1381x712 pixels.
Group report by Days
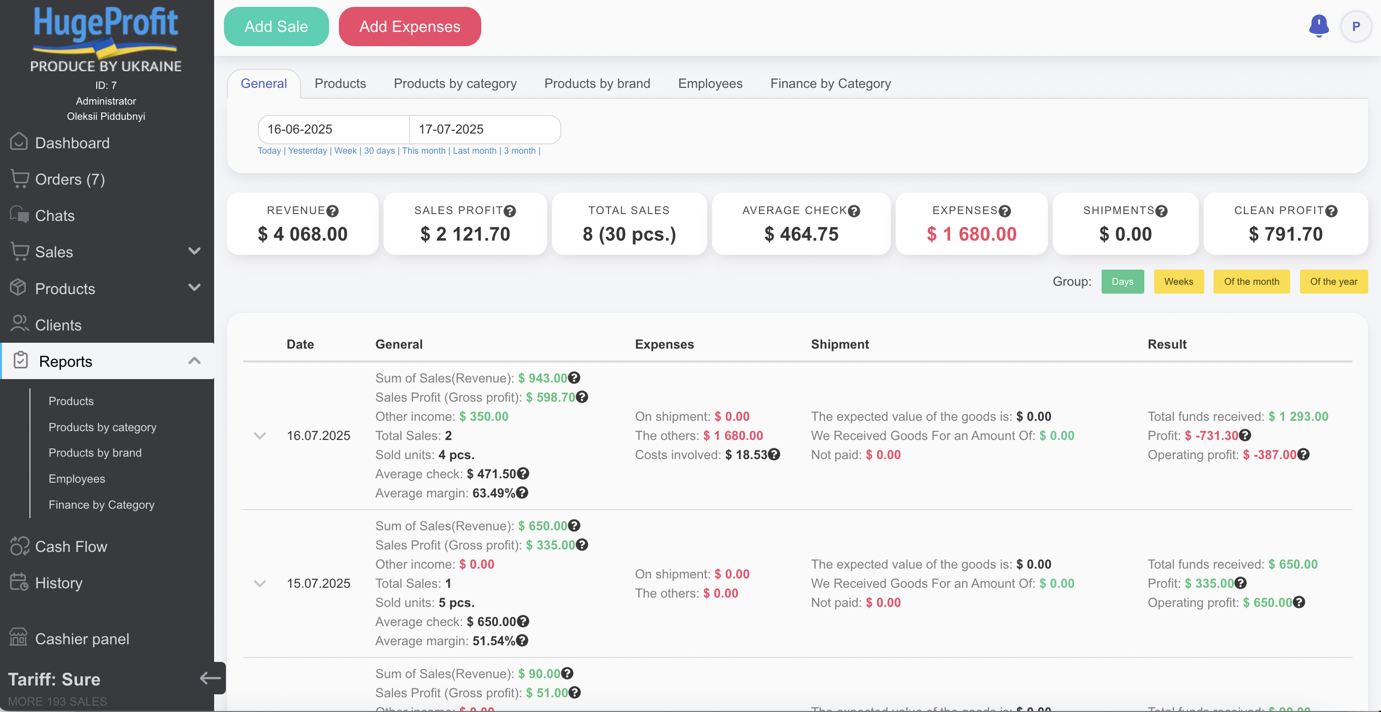(x=1122, y=281)
